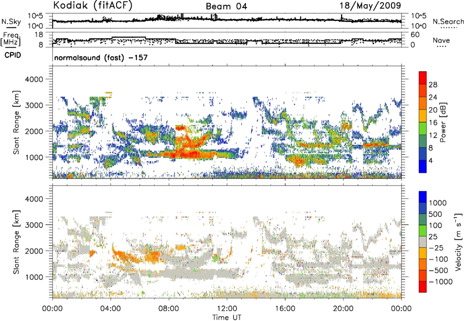This screenshot has width=464, height=321.
Task: Click the "-1000" velocity colorbar label
Action: pos(440,282)
